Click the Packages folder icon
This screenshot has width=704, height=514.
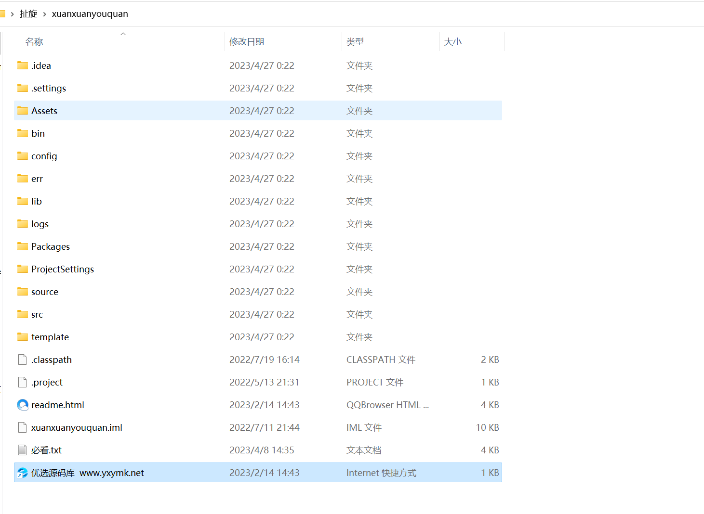click(x=23, y=246)
